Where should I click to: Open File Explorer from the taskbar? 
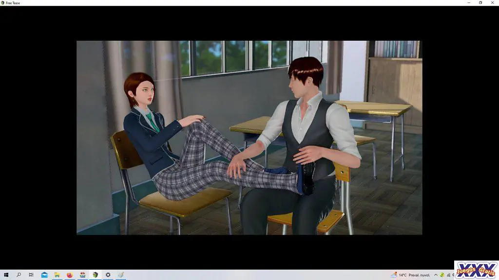[x=57, y=275]
